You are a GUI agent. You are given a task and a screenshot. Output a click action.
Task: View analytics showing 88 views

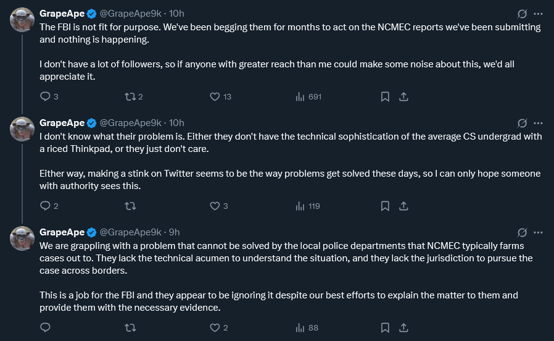coord(301,327)
